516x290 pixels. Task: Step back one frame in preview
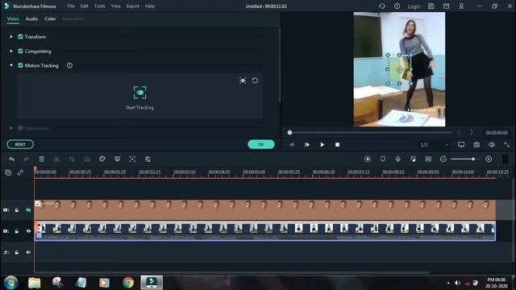click(292, 145)
